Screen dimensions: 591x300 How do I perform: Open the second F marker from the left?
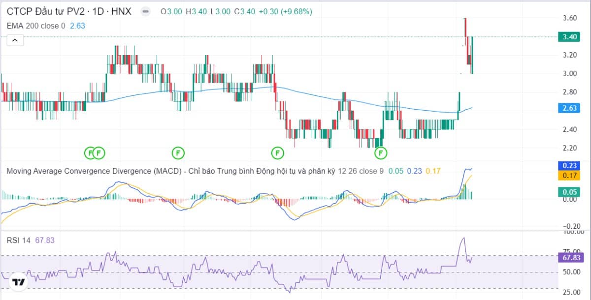pyautogui.click(x=99, y=153)
